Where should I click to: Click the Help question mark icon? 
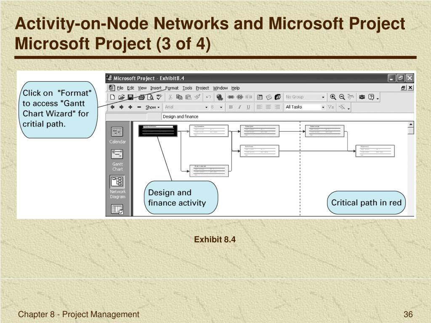pos(371,97)
